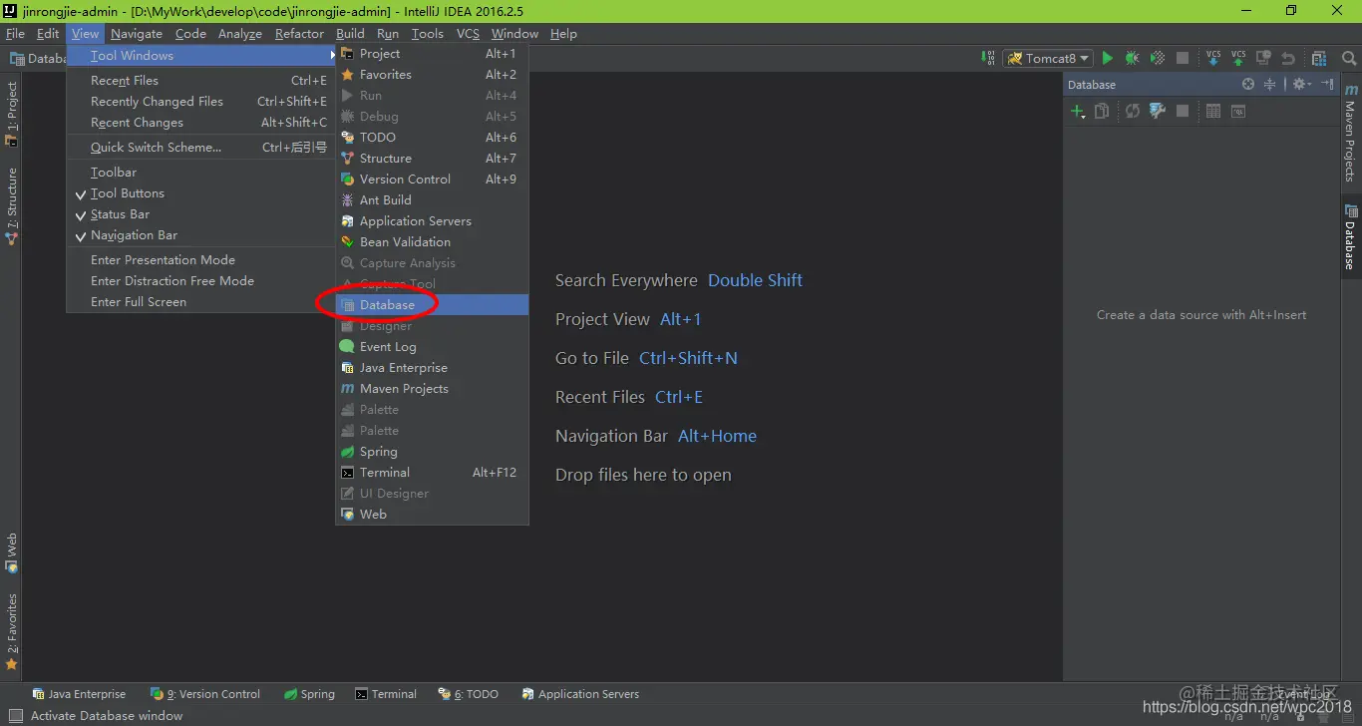Choose Enter Presentation Mode
Image resolution: width=1362 pixels, height=726 pixels.
coord(199,259)
